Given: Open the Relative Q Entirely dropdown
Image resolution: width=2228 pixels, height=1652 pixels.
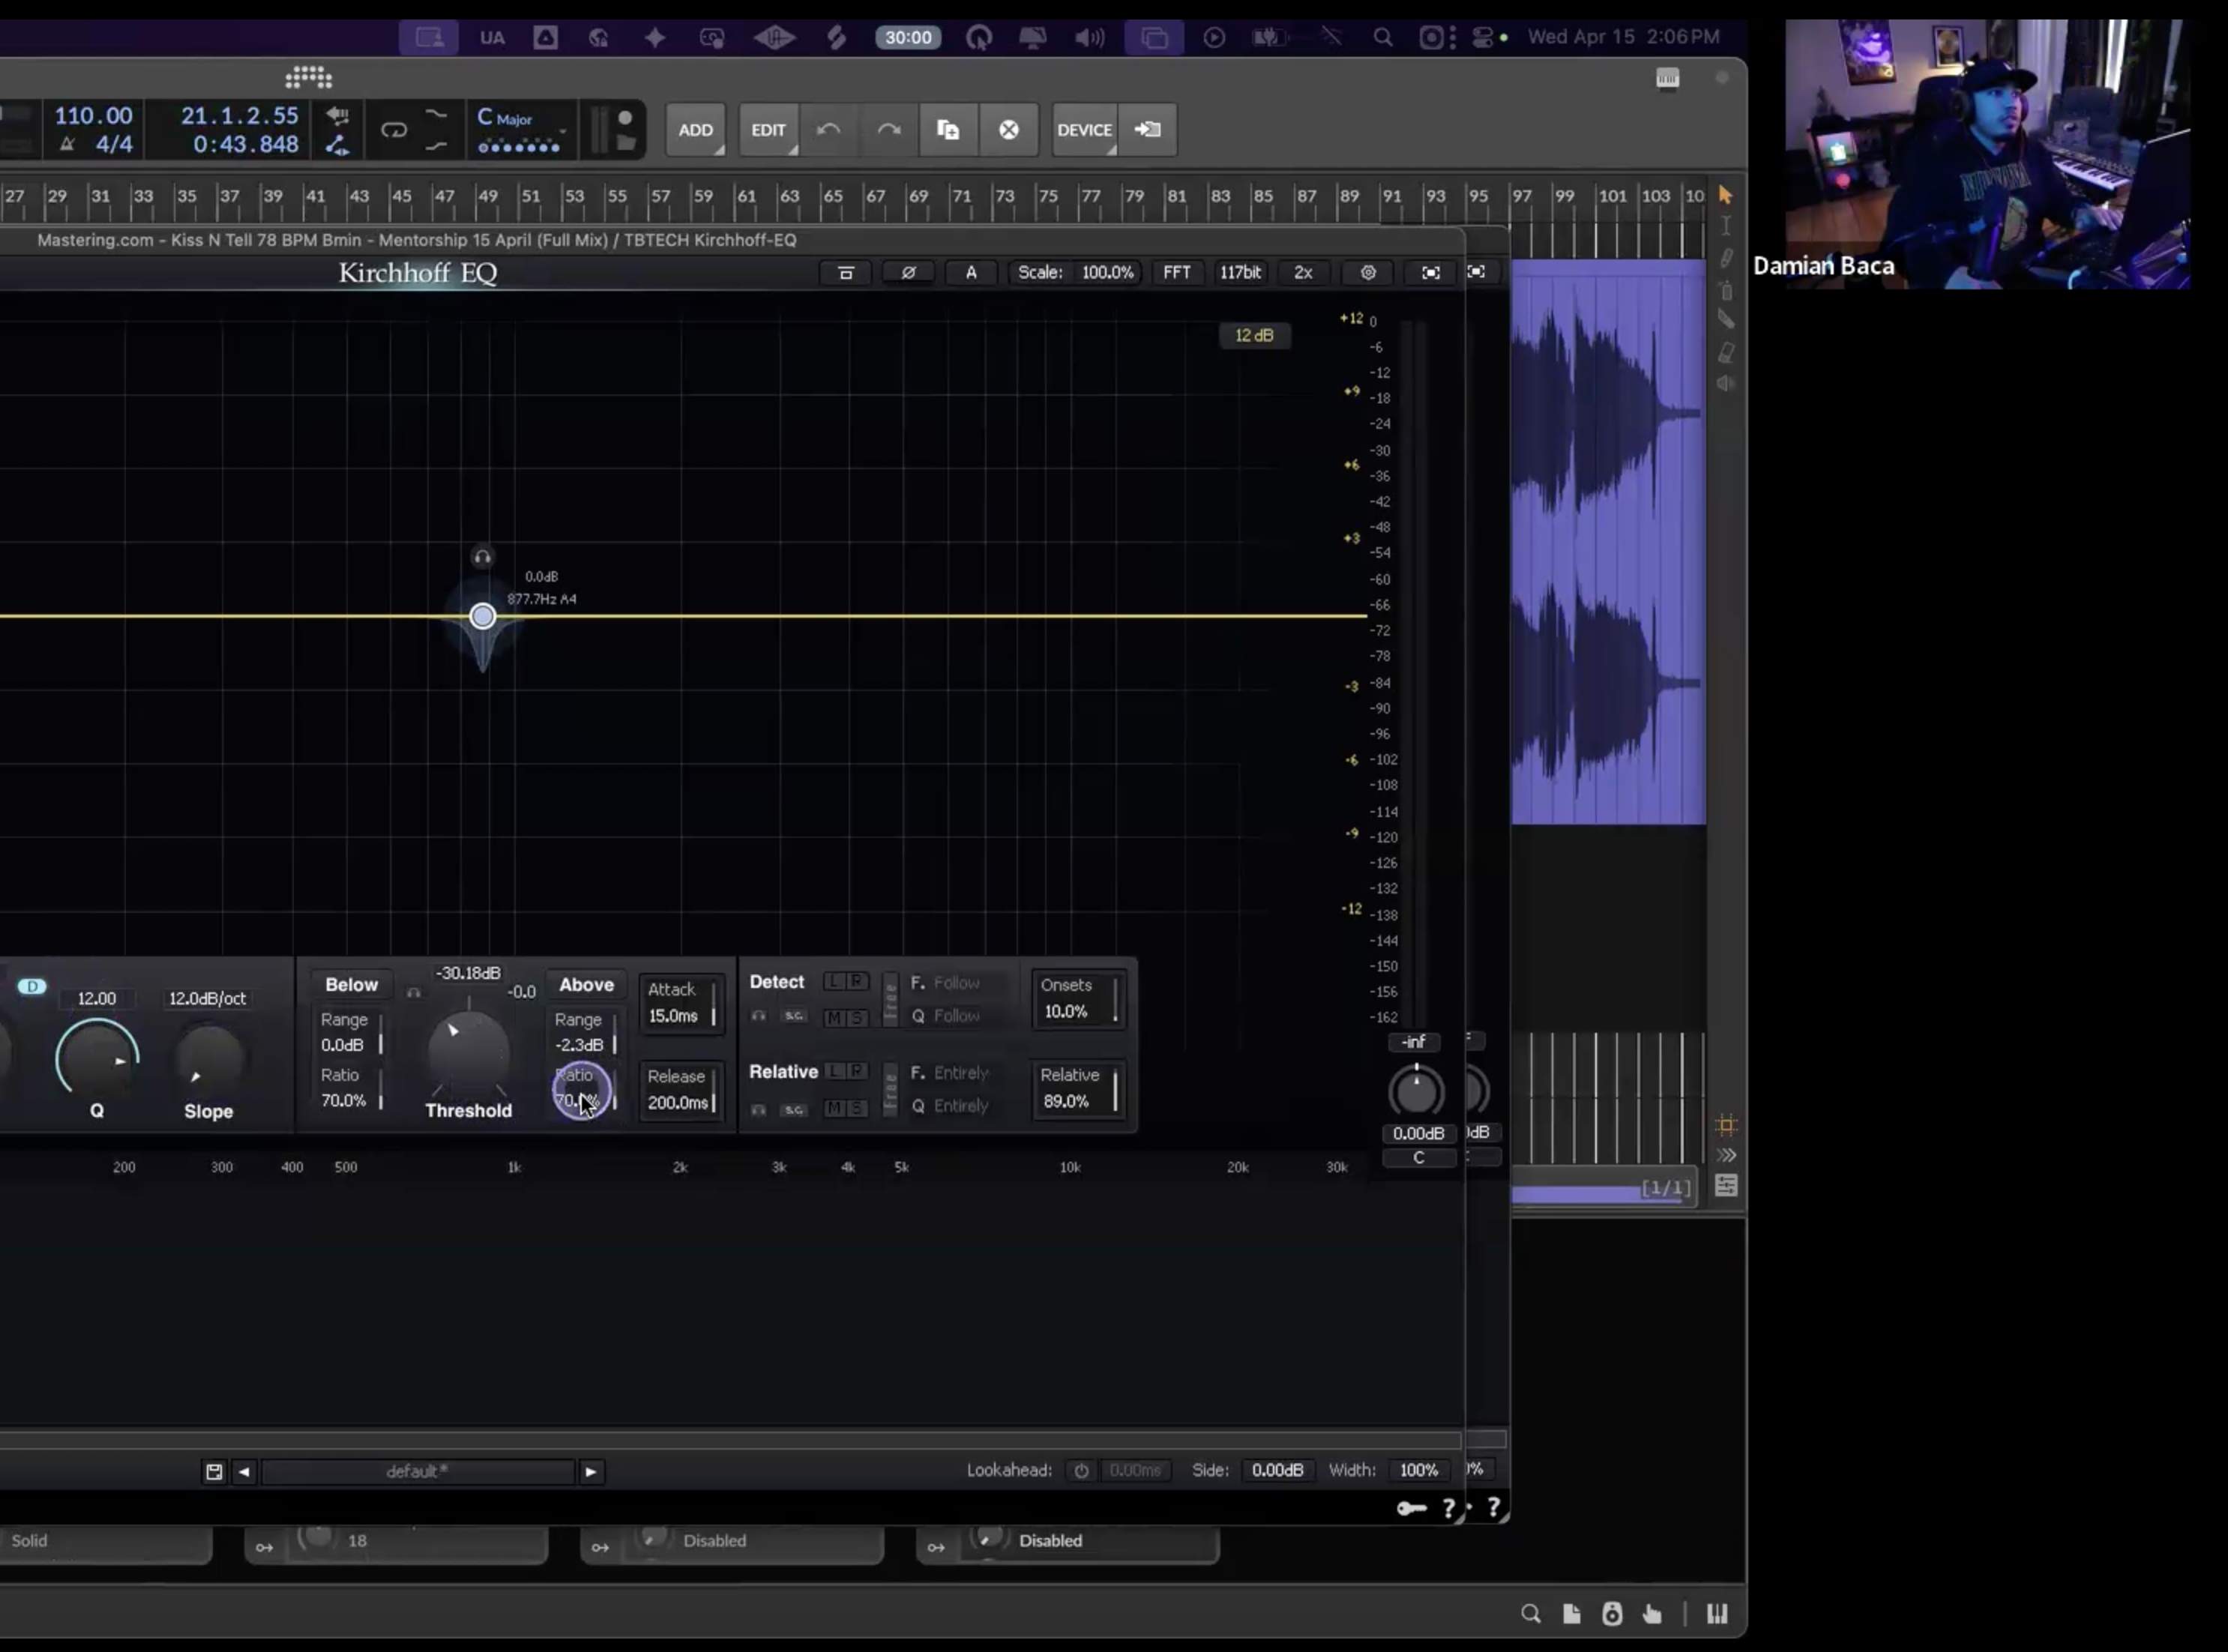Looking at the screenshot, I should click(950, 1106).
